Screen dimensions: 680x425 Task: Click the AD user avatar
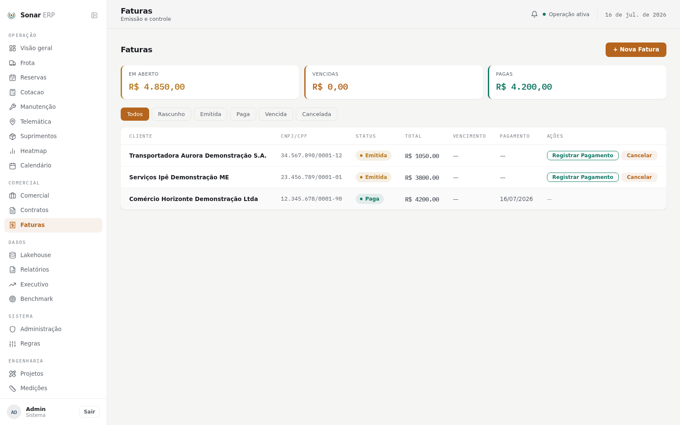(x=14, y=412)
